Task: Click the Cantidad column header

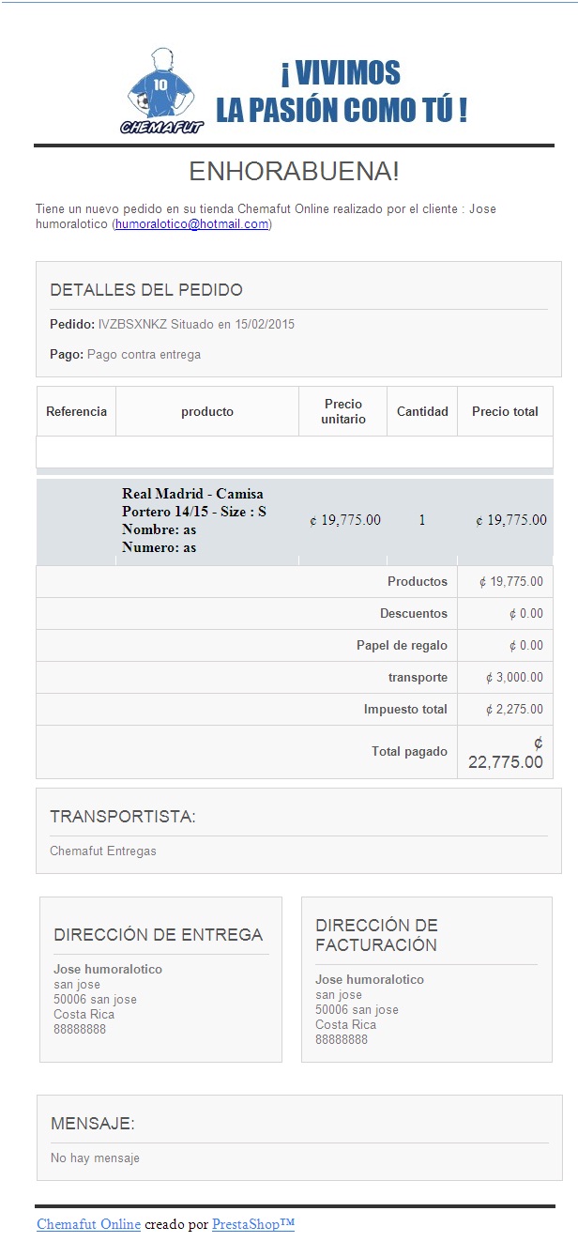Action: [422, 411]
